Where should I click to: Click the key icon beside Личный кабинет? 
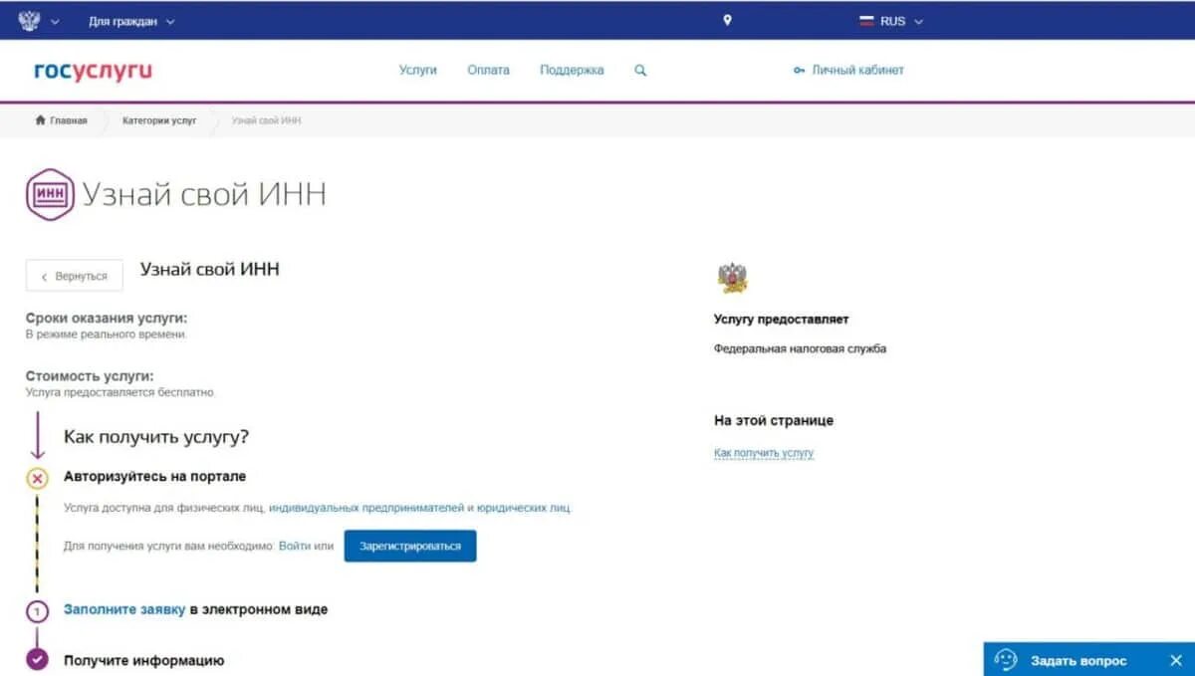coord(798,70)
